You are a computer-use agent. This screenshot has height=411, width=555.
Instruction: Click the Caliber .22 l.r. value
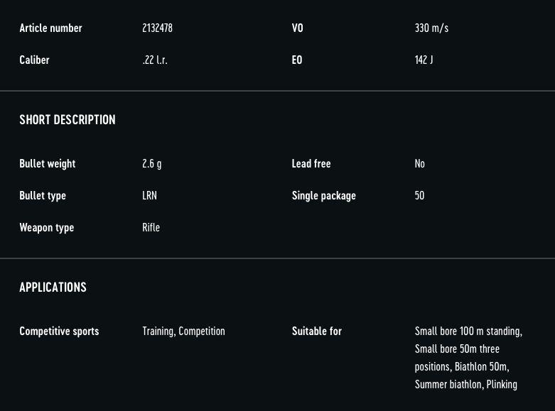coord(155,60)
